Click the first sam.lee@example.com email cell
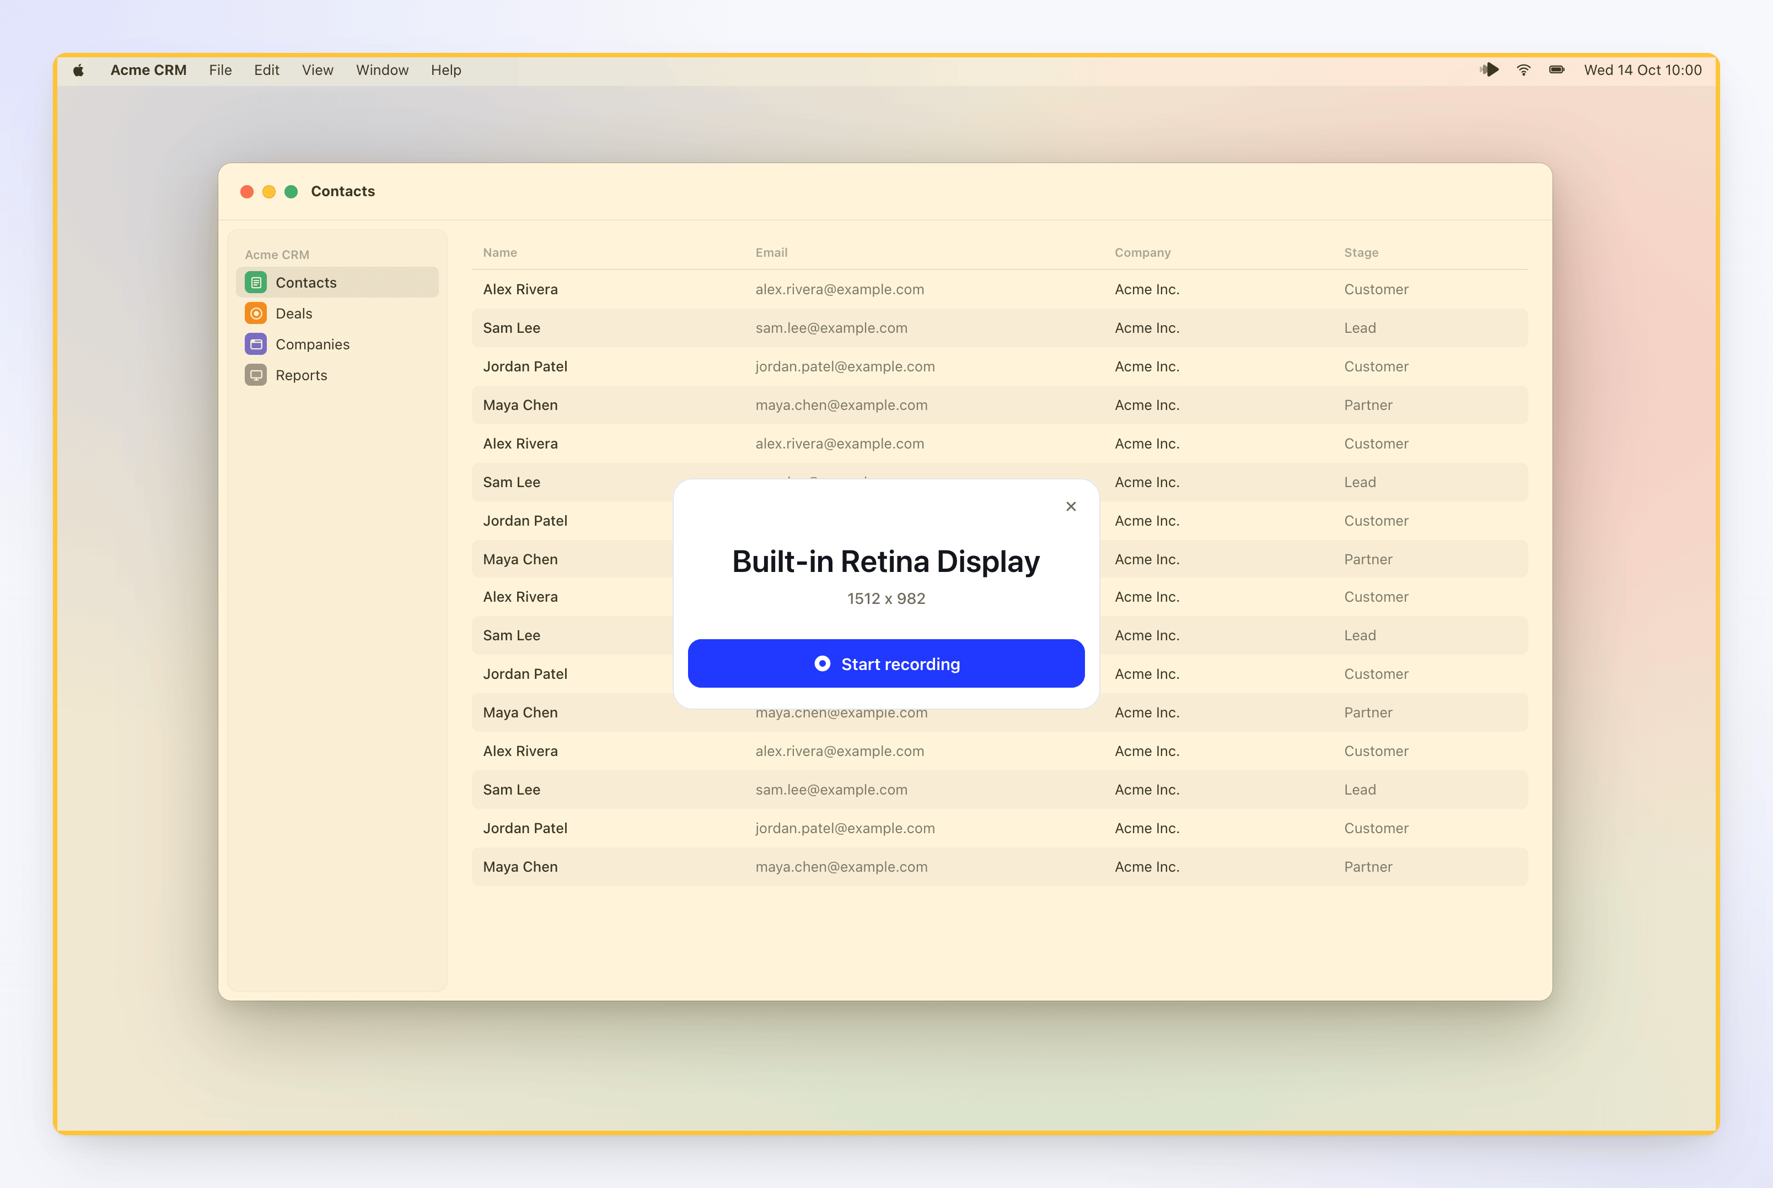This screenshot has width=1773, height=1188. [x=831, y=328]
